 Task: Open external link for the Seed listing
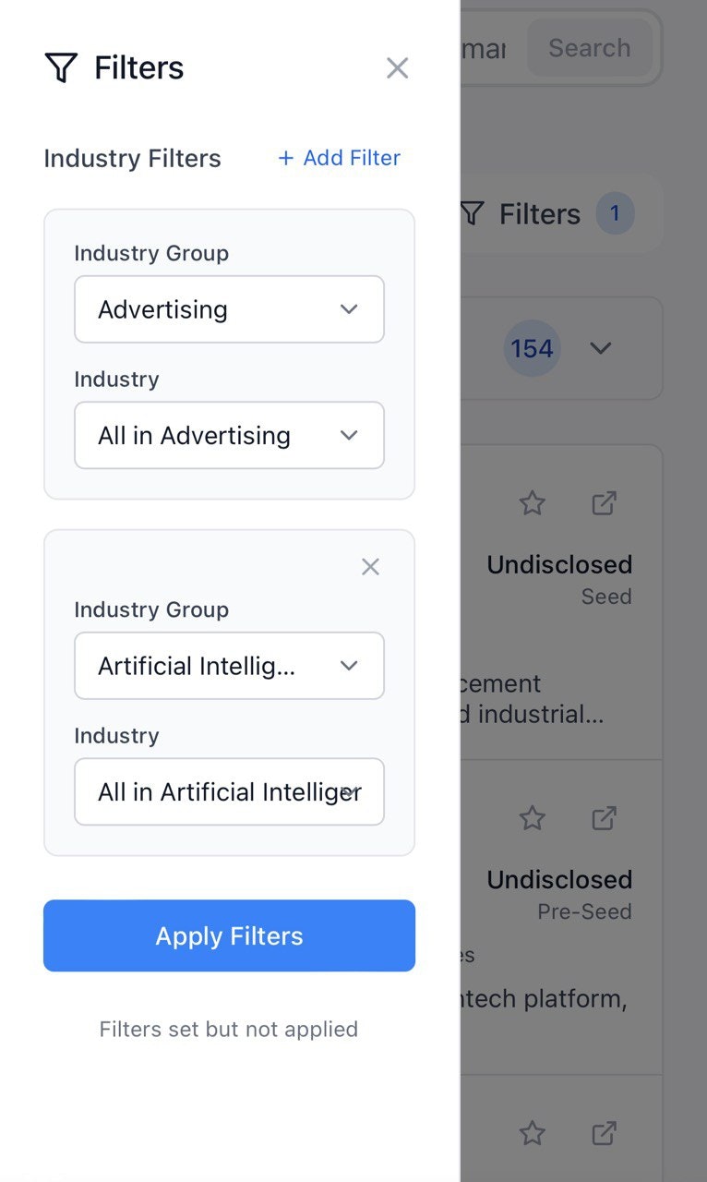pyautogui.click(x=604, y=503)
